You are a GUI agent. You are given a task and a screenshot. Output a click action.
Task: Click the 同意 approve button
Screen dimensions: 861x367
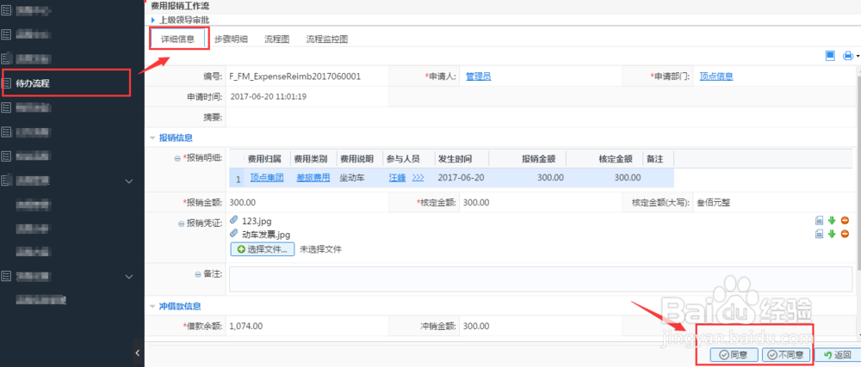coord(734,355)
